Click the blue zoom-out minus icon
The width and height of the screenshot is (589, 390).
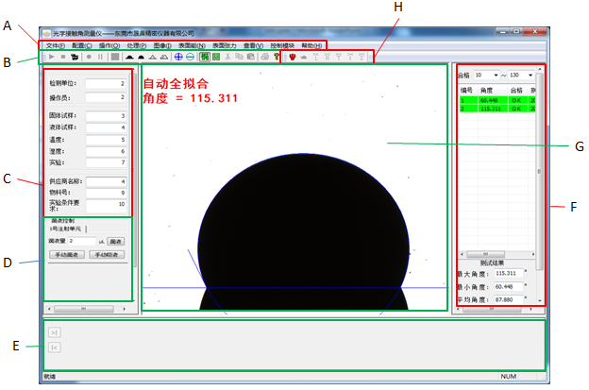click(191, 57)
